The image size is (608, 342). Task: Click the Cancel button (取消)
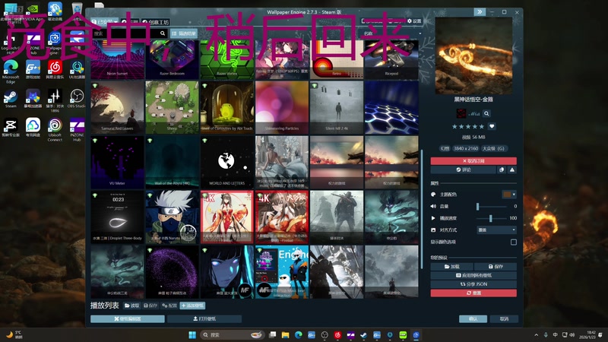pos(504,318)
